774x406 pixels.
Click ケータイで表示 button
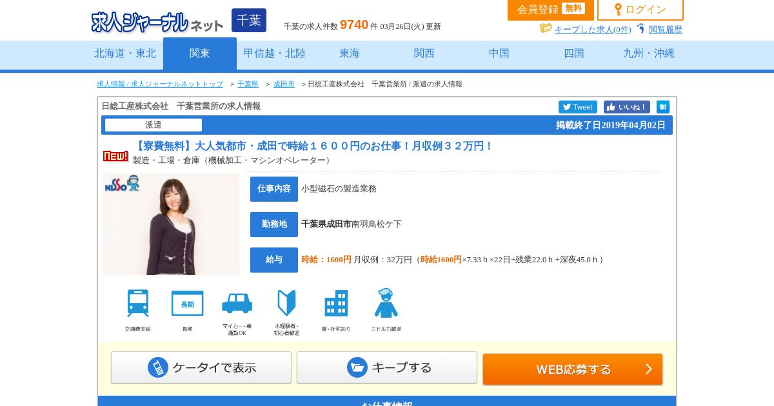tap(201, 367)
